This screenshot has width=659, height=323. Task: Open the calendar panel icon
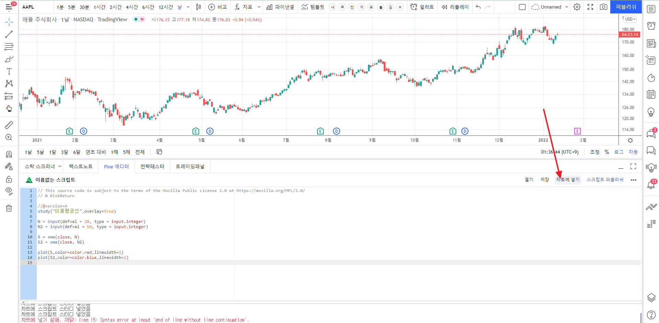pyautogui.click(x=651, y=94)
